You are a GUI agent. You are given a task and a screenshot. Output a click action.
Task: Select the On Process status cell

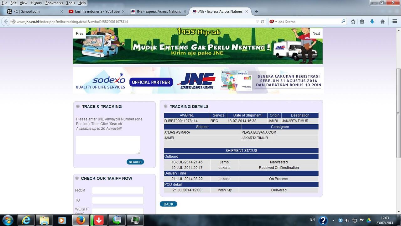[x=279, y=179]
